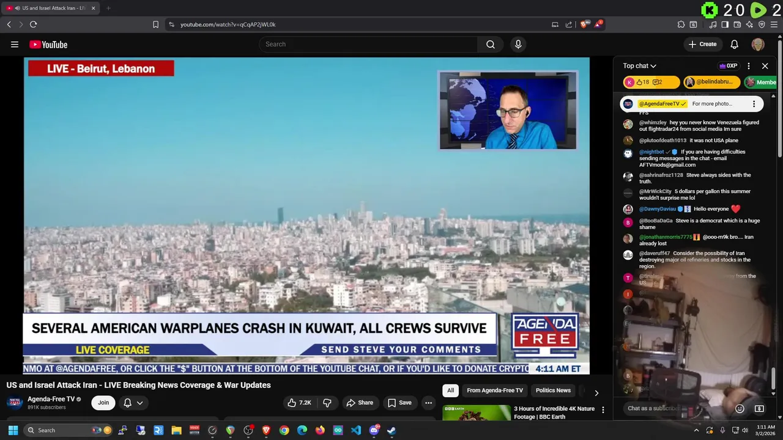Share the live stream
The height and width of the screenshot is (440, 783).
tap(359, 403)
